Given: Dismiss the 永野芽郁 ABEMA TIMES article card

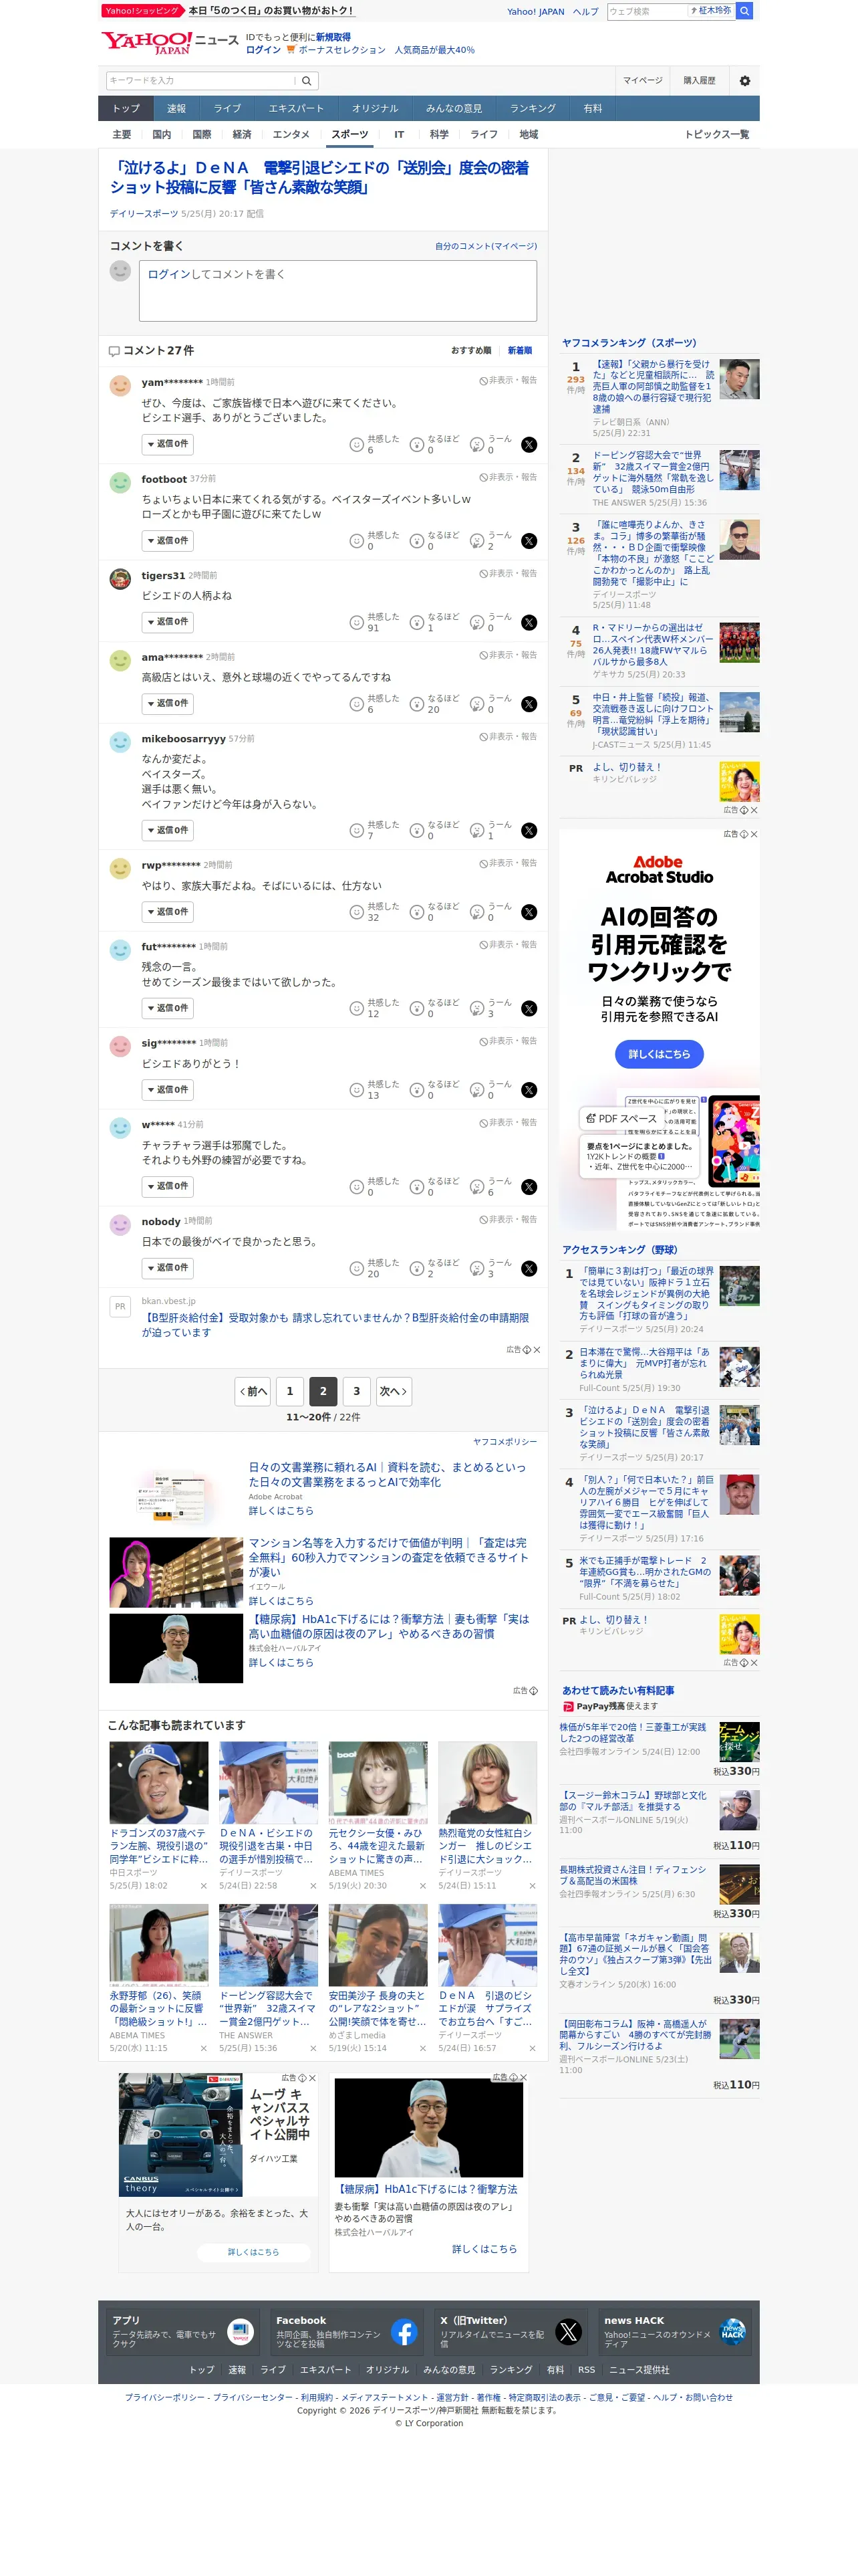Looking at the screenshot, I should (x=204, y=2049).
